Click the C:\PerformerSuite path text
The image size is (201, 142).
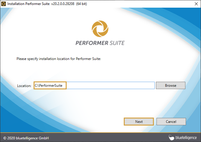[50, 86]
